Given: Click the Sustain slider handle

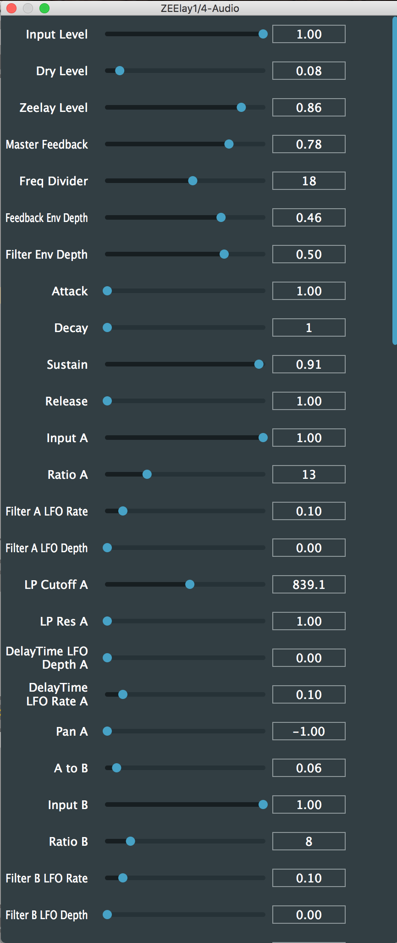Looking at the screenshot, I should tap(259, 364).
